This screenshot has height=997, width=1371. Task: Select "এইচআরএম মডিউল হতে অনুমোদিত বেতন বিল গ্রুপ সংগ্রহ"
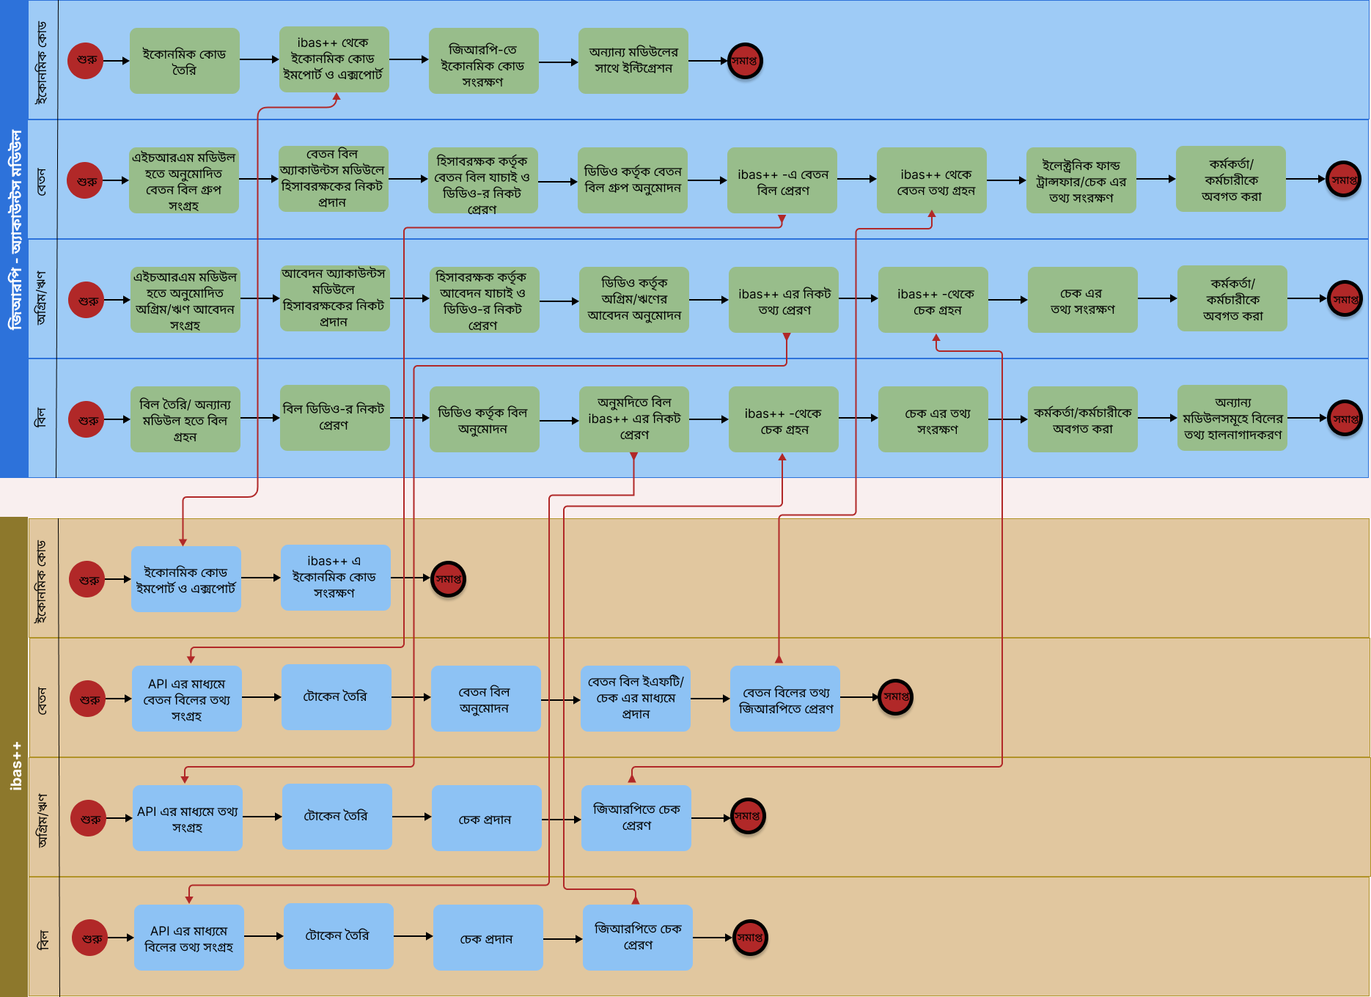[184, 180]
